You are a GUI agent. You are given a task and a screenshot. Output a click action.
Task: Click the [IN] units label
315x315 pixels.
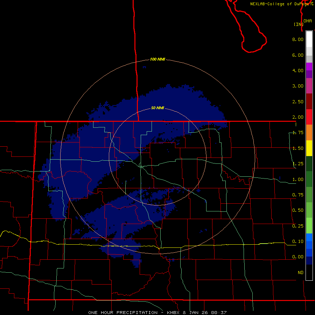click(299, 24)
